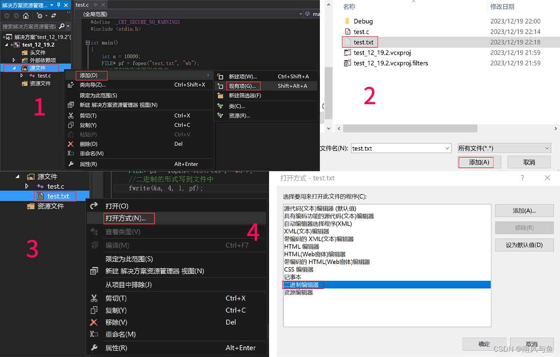The width and height of the screenshot is (560, 357).
Task: Click the 文件名(N) input field
Action: (401, 148)
